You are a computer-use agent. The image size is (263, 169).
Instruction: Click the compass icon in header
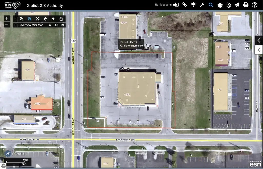point(229,5)
